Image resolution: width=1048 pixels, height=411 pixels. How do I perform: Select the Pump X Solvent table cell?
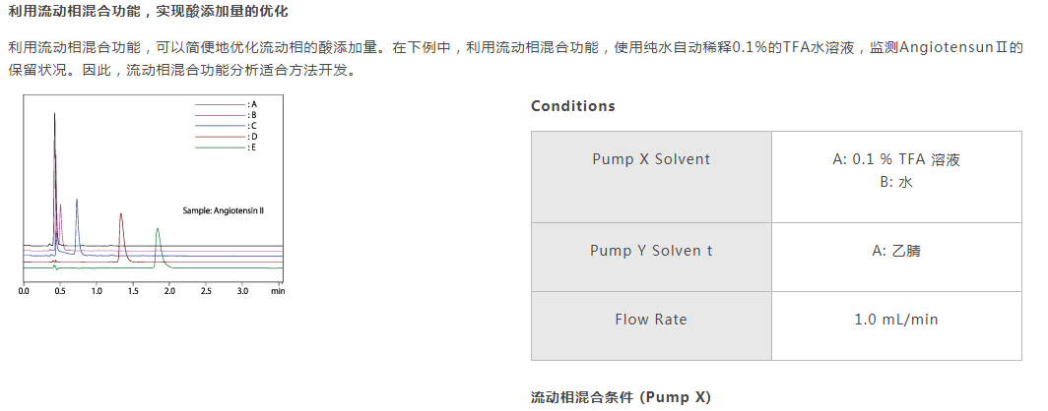coord(652,177)
